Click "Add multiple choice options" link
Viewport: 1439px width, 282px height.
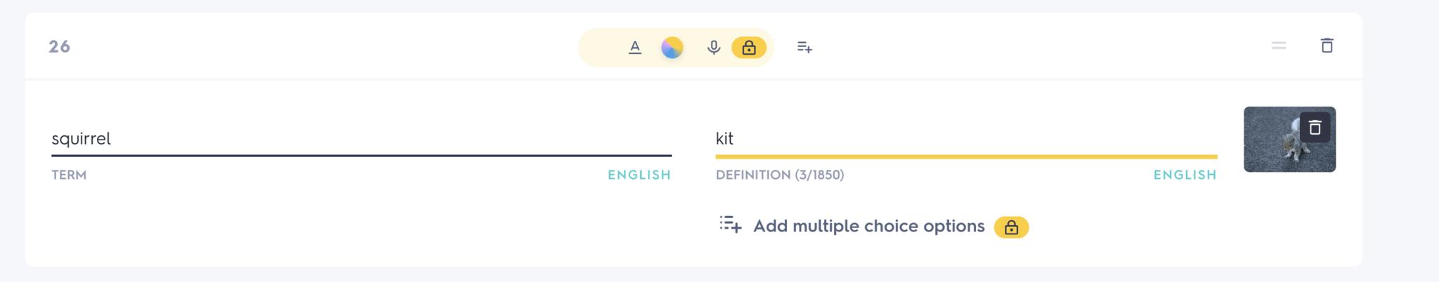click(x=868, y=226)
